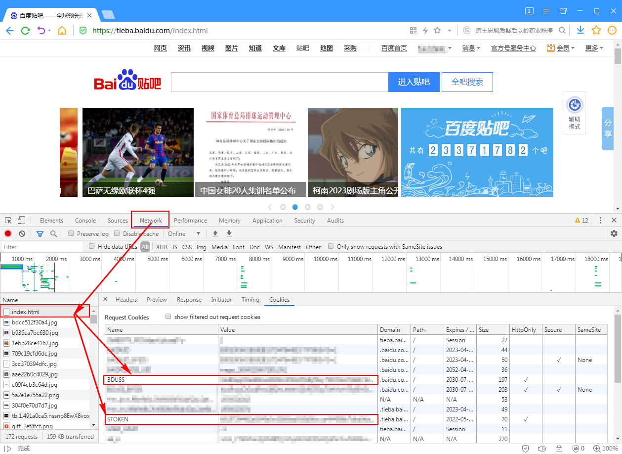
Task: Click the 全吧搜索 button
Action: click(467, 82)
